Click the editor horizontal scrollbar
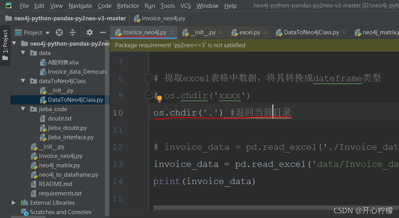This screenshot has width=399, height=218. (276, 207)
